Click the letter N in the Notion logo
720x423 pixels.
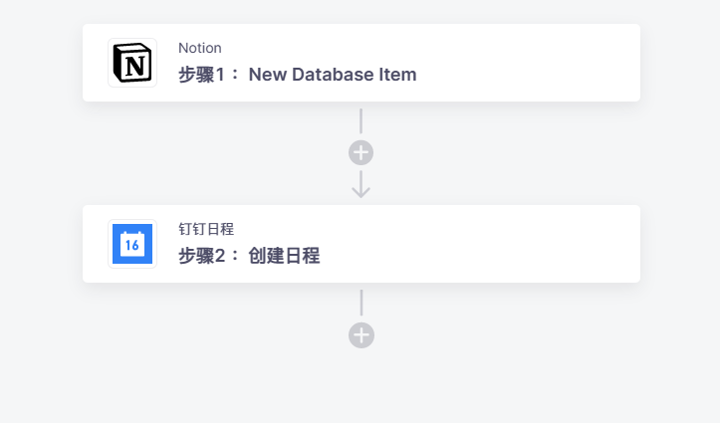[135, 66]
